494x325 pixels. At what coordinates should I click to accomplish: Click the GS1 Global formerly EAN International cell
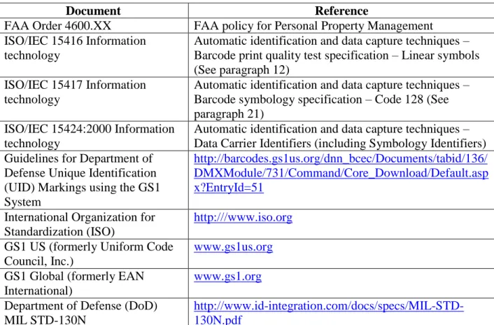94,284
